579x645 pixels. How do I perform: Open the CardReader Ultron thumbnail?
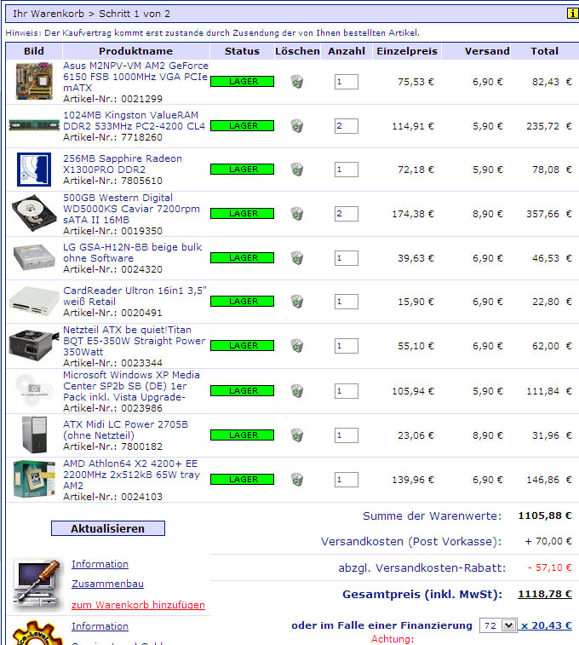(34, 302)
